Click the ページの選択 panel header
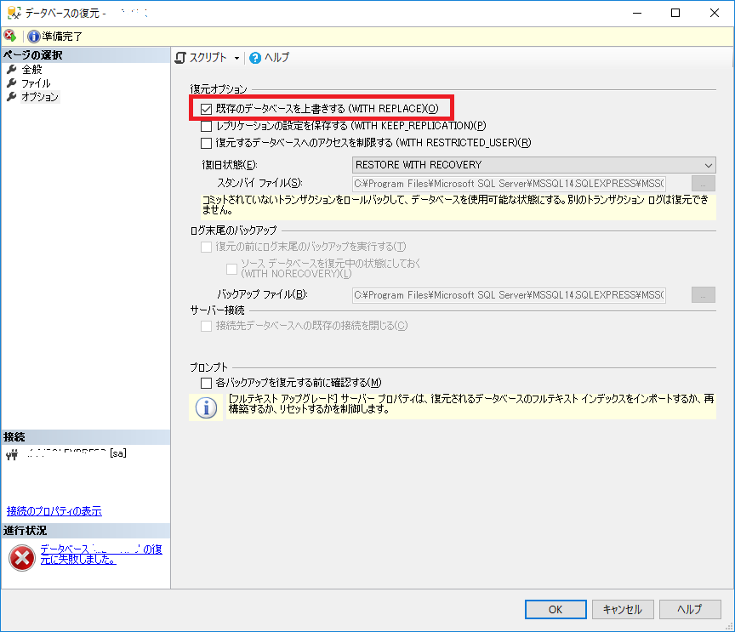This screenshot has width=735, height=632. click(85, 54)
